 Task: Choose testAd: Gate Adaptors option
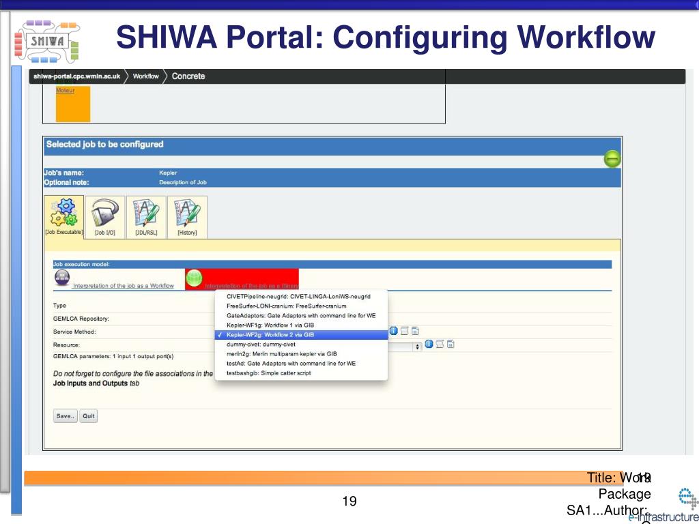point(301,364)
